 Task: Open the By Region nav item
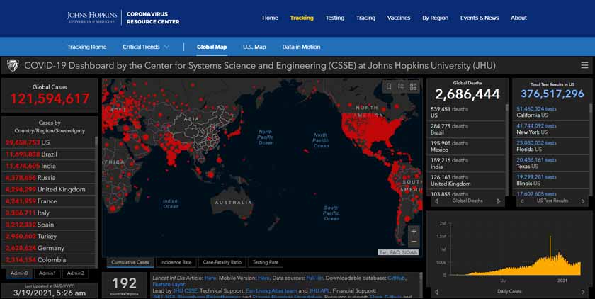coord(435,18)
